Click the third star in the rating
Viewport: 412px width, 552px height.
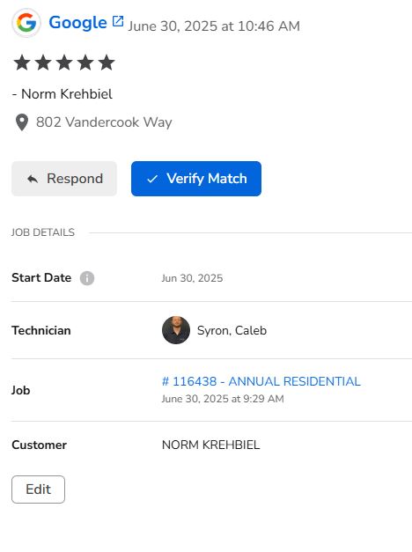click(64, 63)
